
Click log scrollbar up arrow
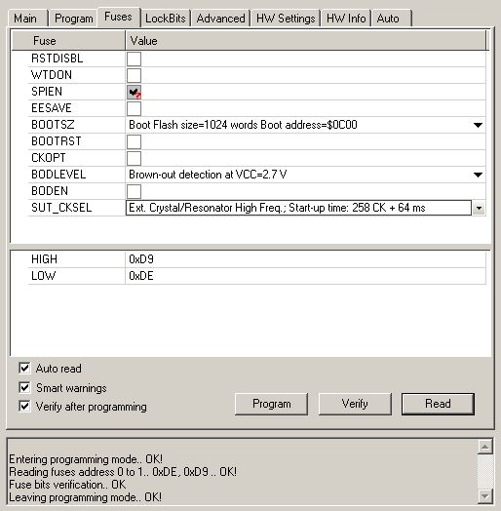[485, 447]
